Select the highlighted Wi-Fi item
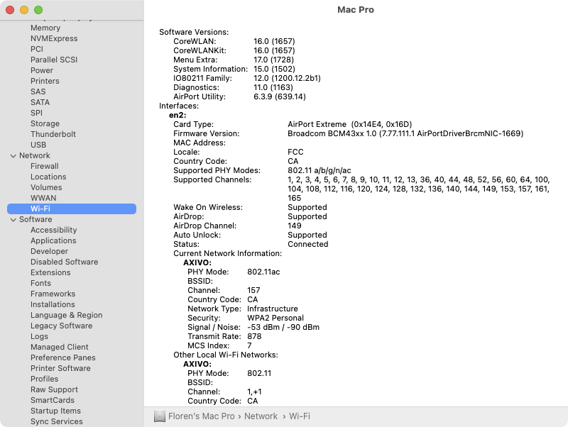The image size is (568, 427). coord(72,209)
